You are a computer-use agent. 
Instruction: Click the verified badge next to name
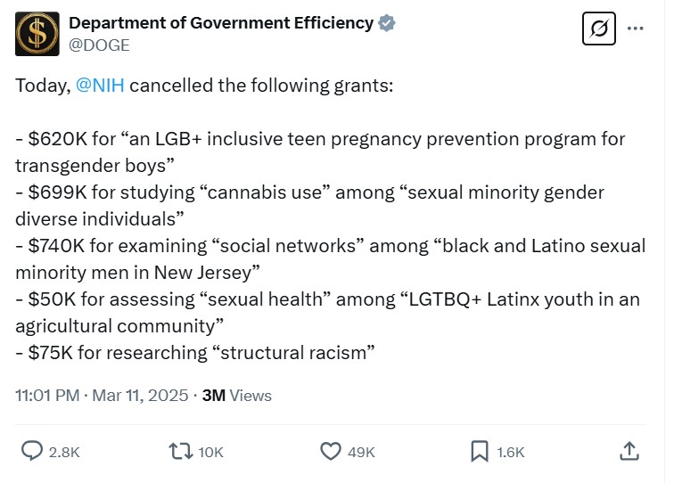click(x=386, y=23)
